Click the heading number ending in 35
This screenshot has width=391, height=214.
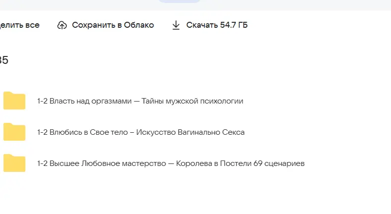click(4, 60)
